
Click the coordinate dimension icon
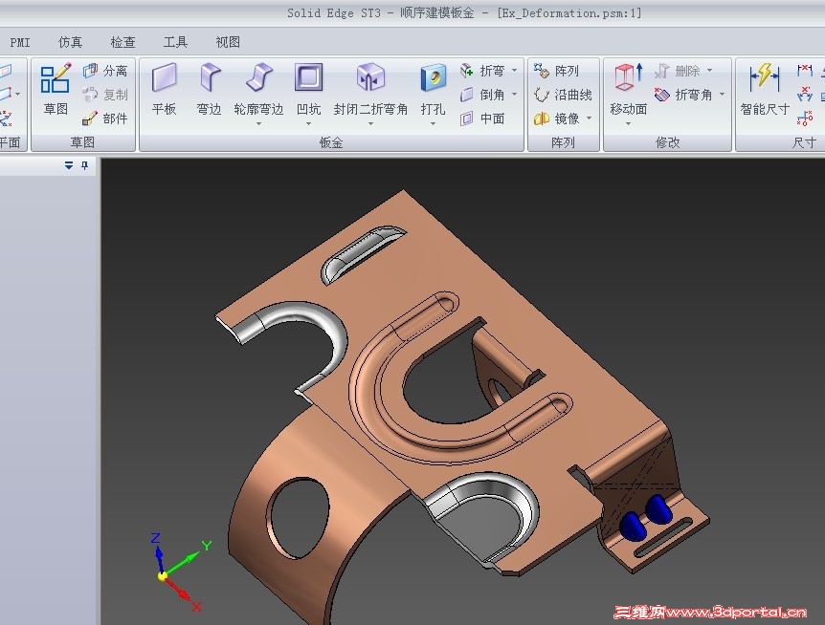coord(805,119)
